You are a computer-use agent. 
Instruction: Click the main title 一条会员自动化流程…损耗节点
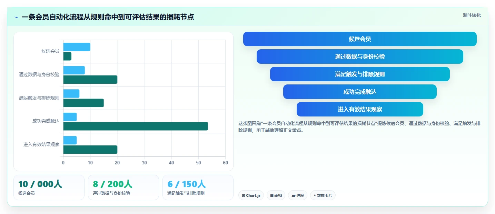pos(108,17)
